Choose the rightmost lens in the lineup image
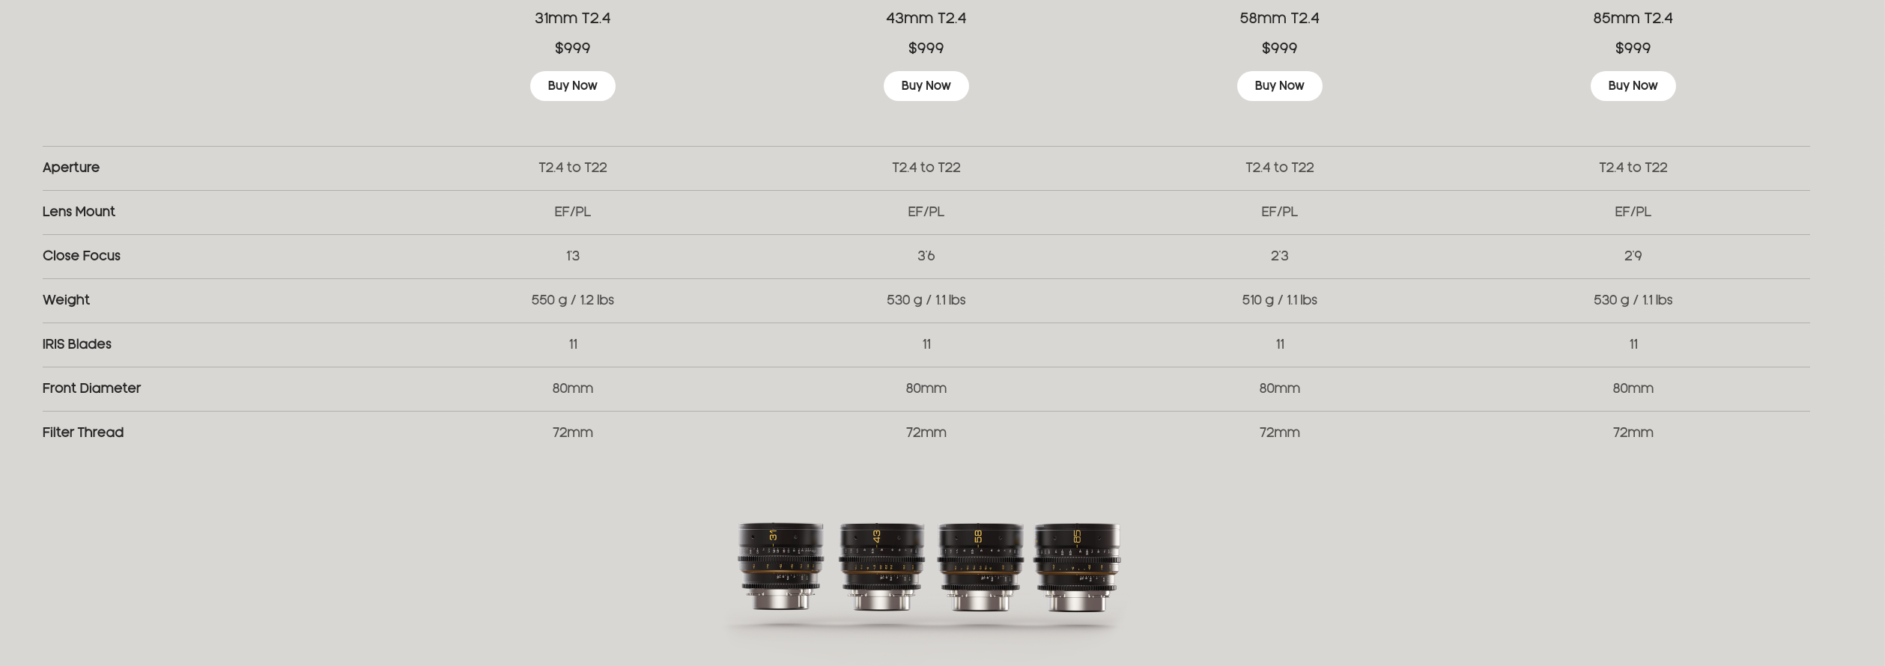1885x666 pixels. point(1077,566)
